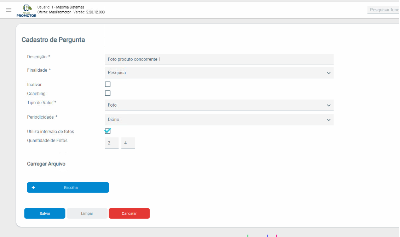
Task: Click the Salvar button
Action: point(45,213)
